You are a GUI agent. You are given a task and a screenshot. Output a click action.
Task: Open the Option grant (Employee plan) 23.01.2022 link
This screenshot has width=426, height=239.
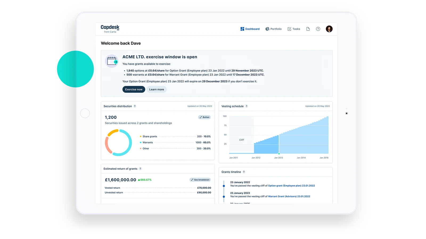(x=291, y=186)
